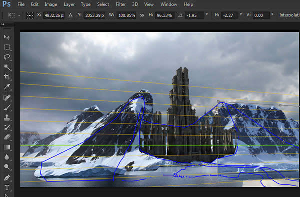This screenshot has width=300, height=197.
Task: Pick the Clone Stamp tool
Action: [x=7, y=117]
